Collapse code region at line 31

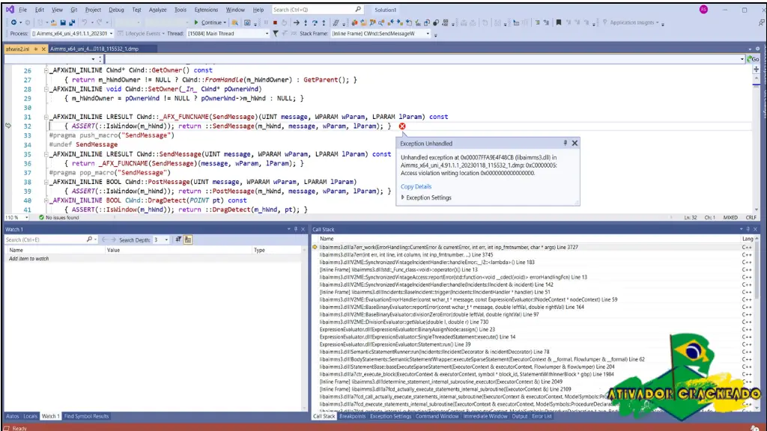(x=46, y=117)
